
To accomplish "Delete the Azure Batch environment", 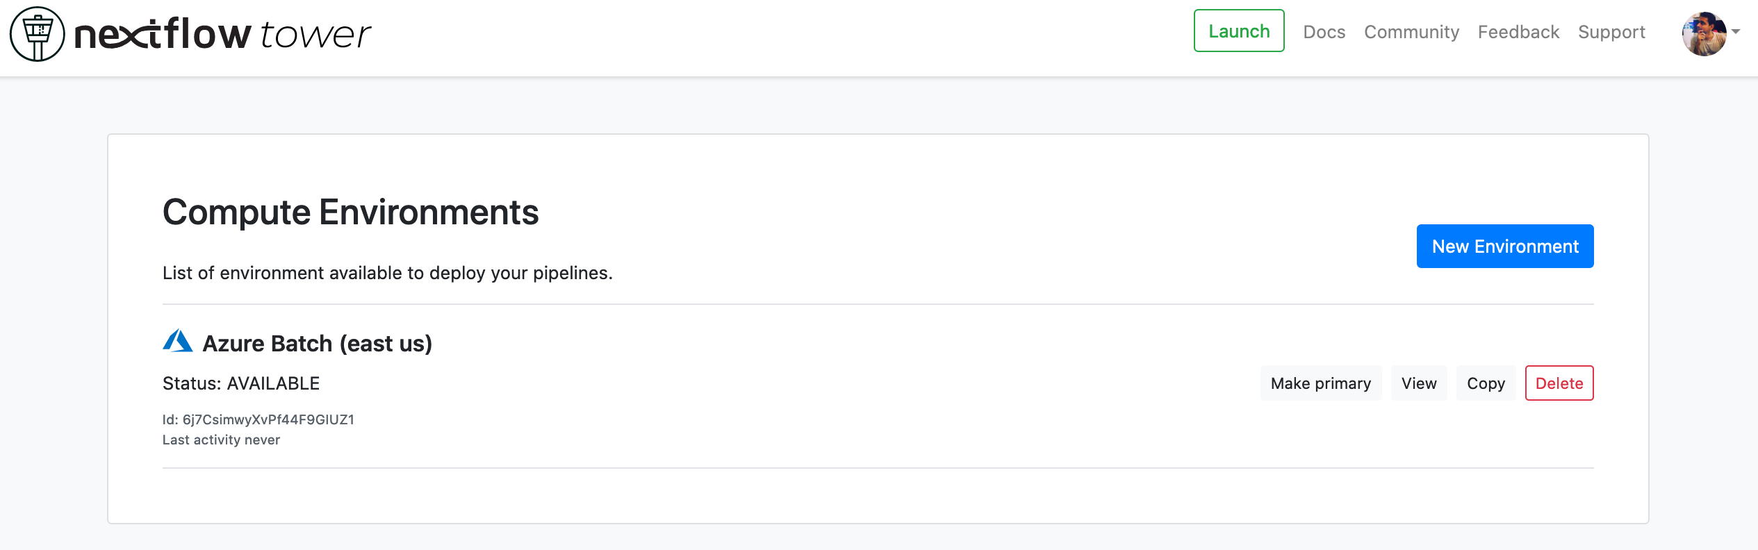I will (x=1559, y=383).
